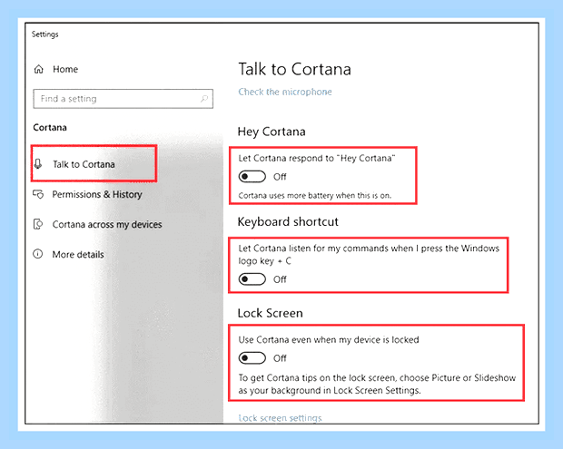Viewport: 563px width, 449px height.
Task: Click the 'Cortana uses more battery' note
Action: 315,195
